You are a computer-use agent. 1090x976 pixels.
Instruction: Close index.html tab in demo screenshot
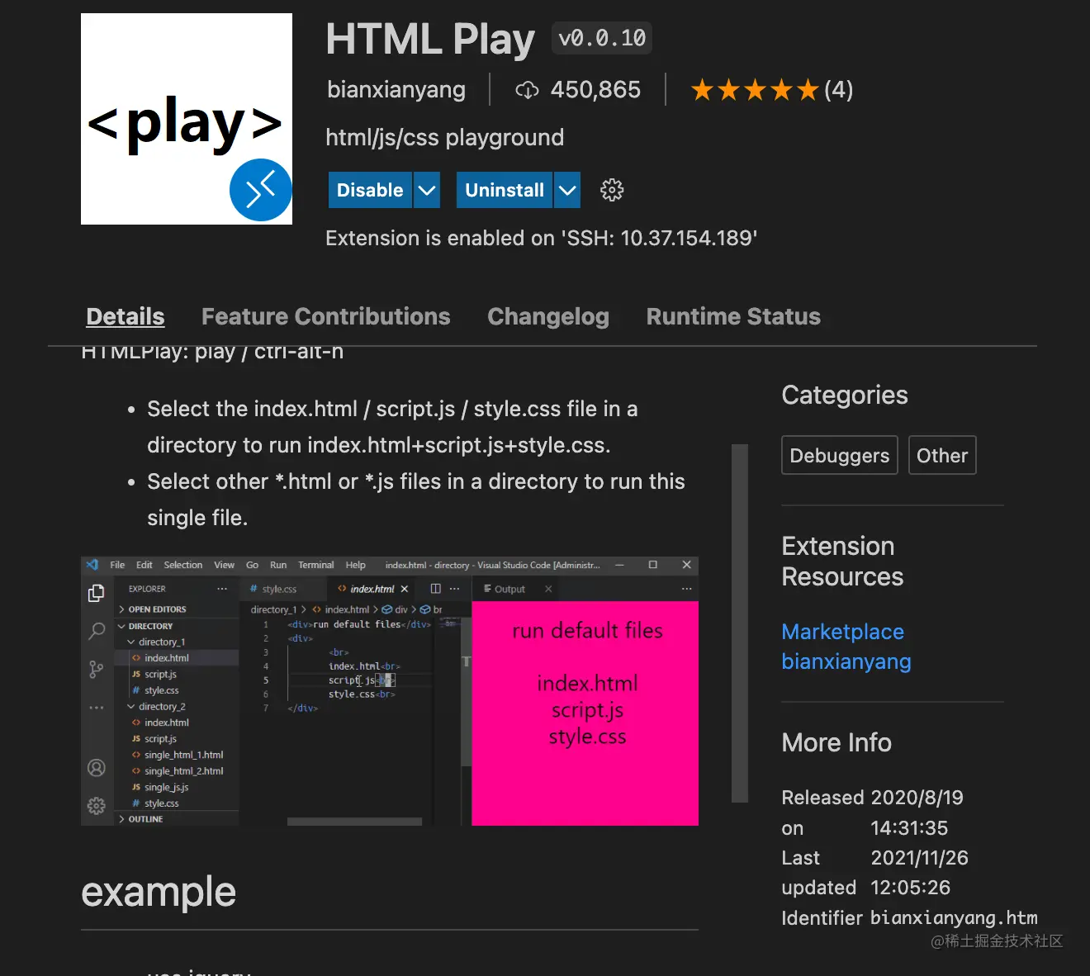405,589
